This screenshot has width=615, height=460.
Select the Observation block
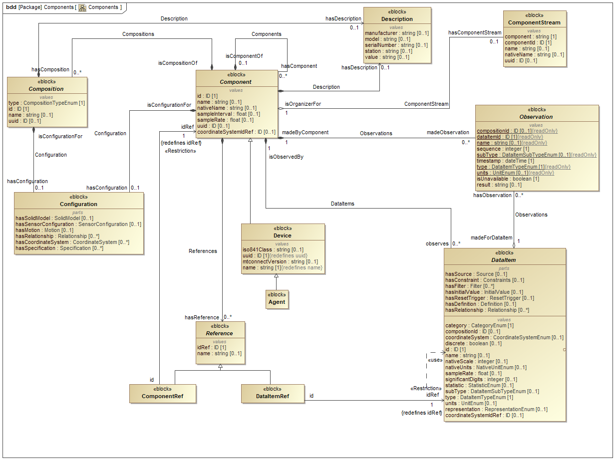click(x=536, y=116)
